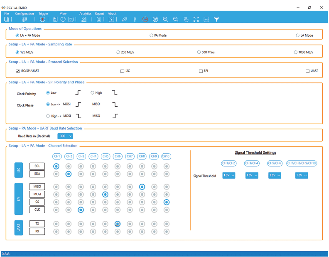Click the CH1/CH2 threshold group label
The height and width of the screenshot is (257, 329).
229,163
